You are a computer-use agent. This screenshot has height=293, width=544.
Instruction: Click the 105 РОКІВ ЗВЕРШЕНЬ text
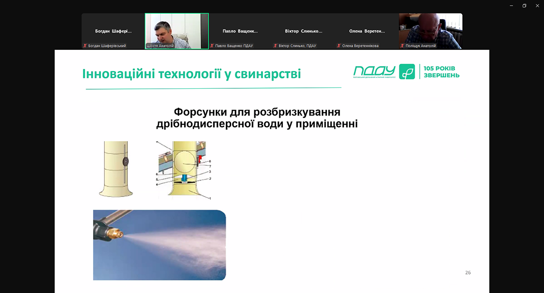(x=441, y=72)
